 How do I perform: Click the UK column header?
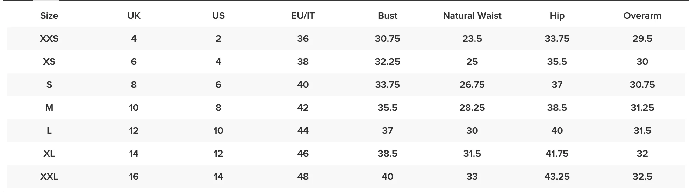tap(134, 16)
